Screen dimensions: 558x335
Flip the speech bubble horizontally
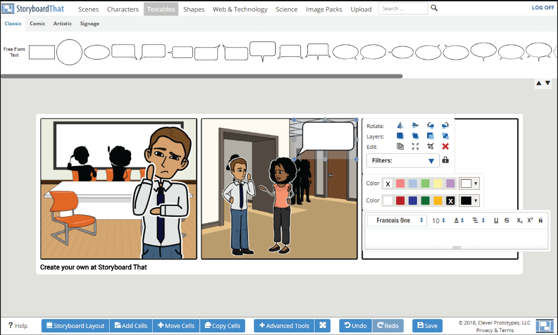pos(400,126)
